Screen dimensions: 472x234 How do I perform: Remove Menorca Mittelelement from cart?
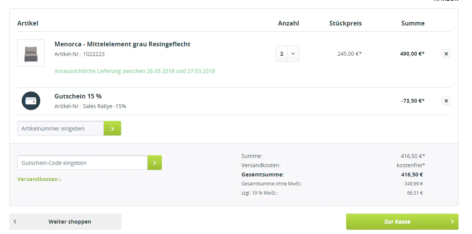446,54
